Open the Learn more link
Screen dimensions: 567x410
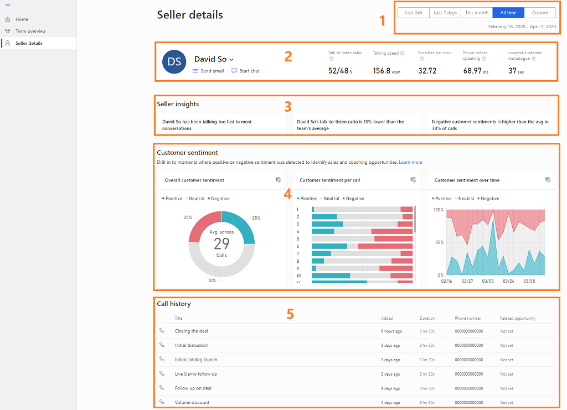coord(410,162)
